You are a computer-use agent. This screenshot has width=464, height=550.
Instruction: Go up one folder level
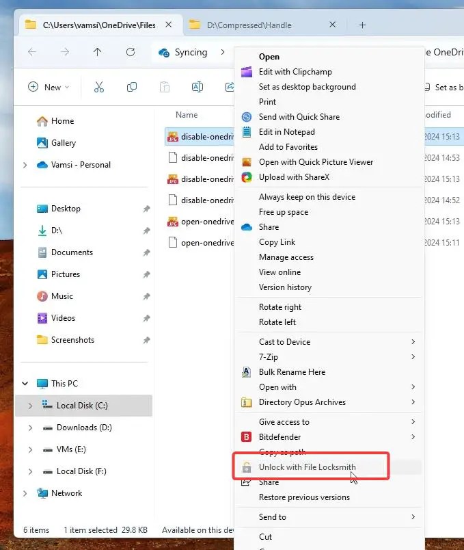click(98, 52)
